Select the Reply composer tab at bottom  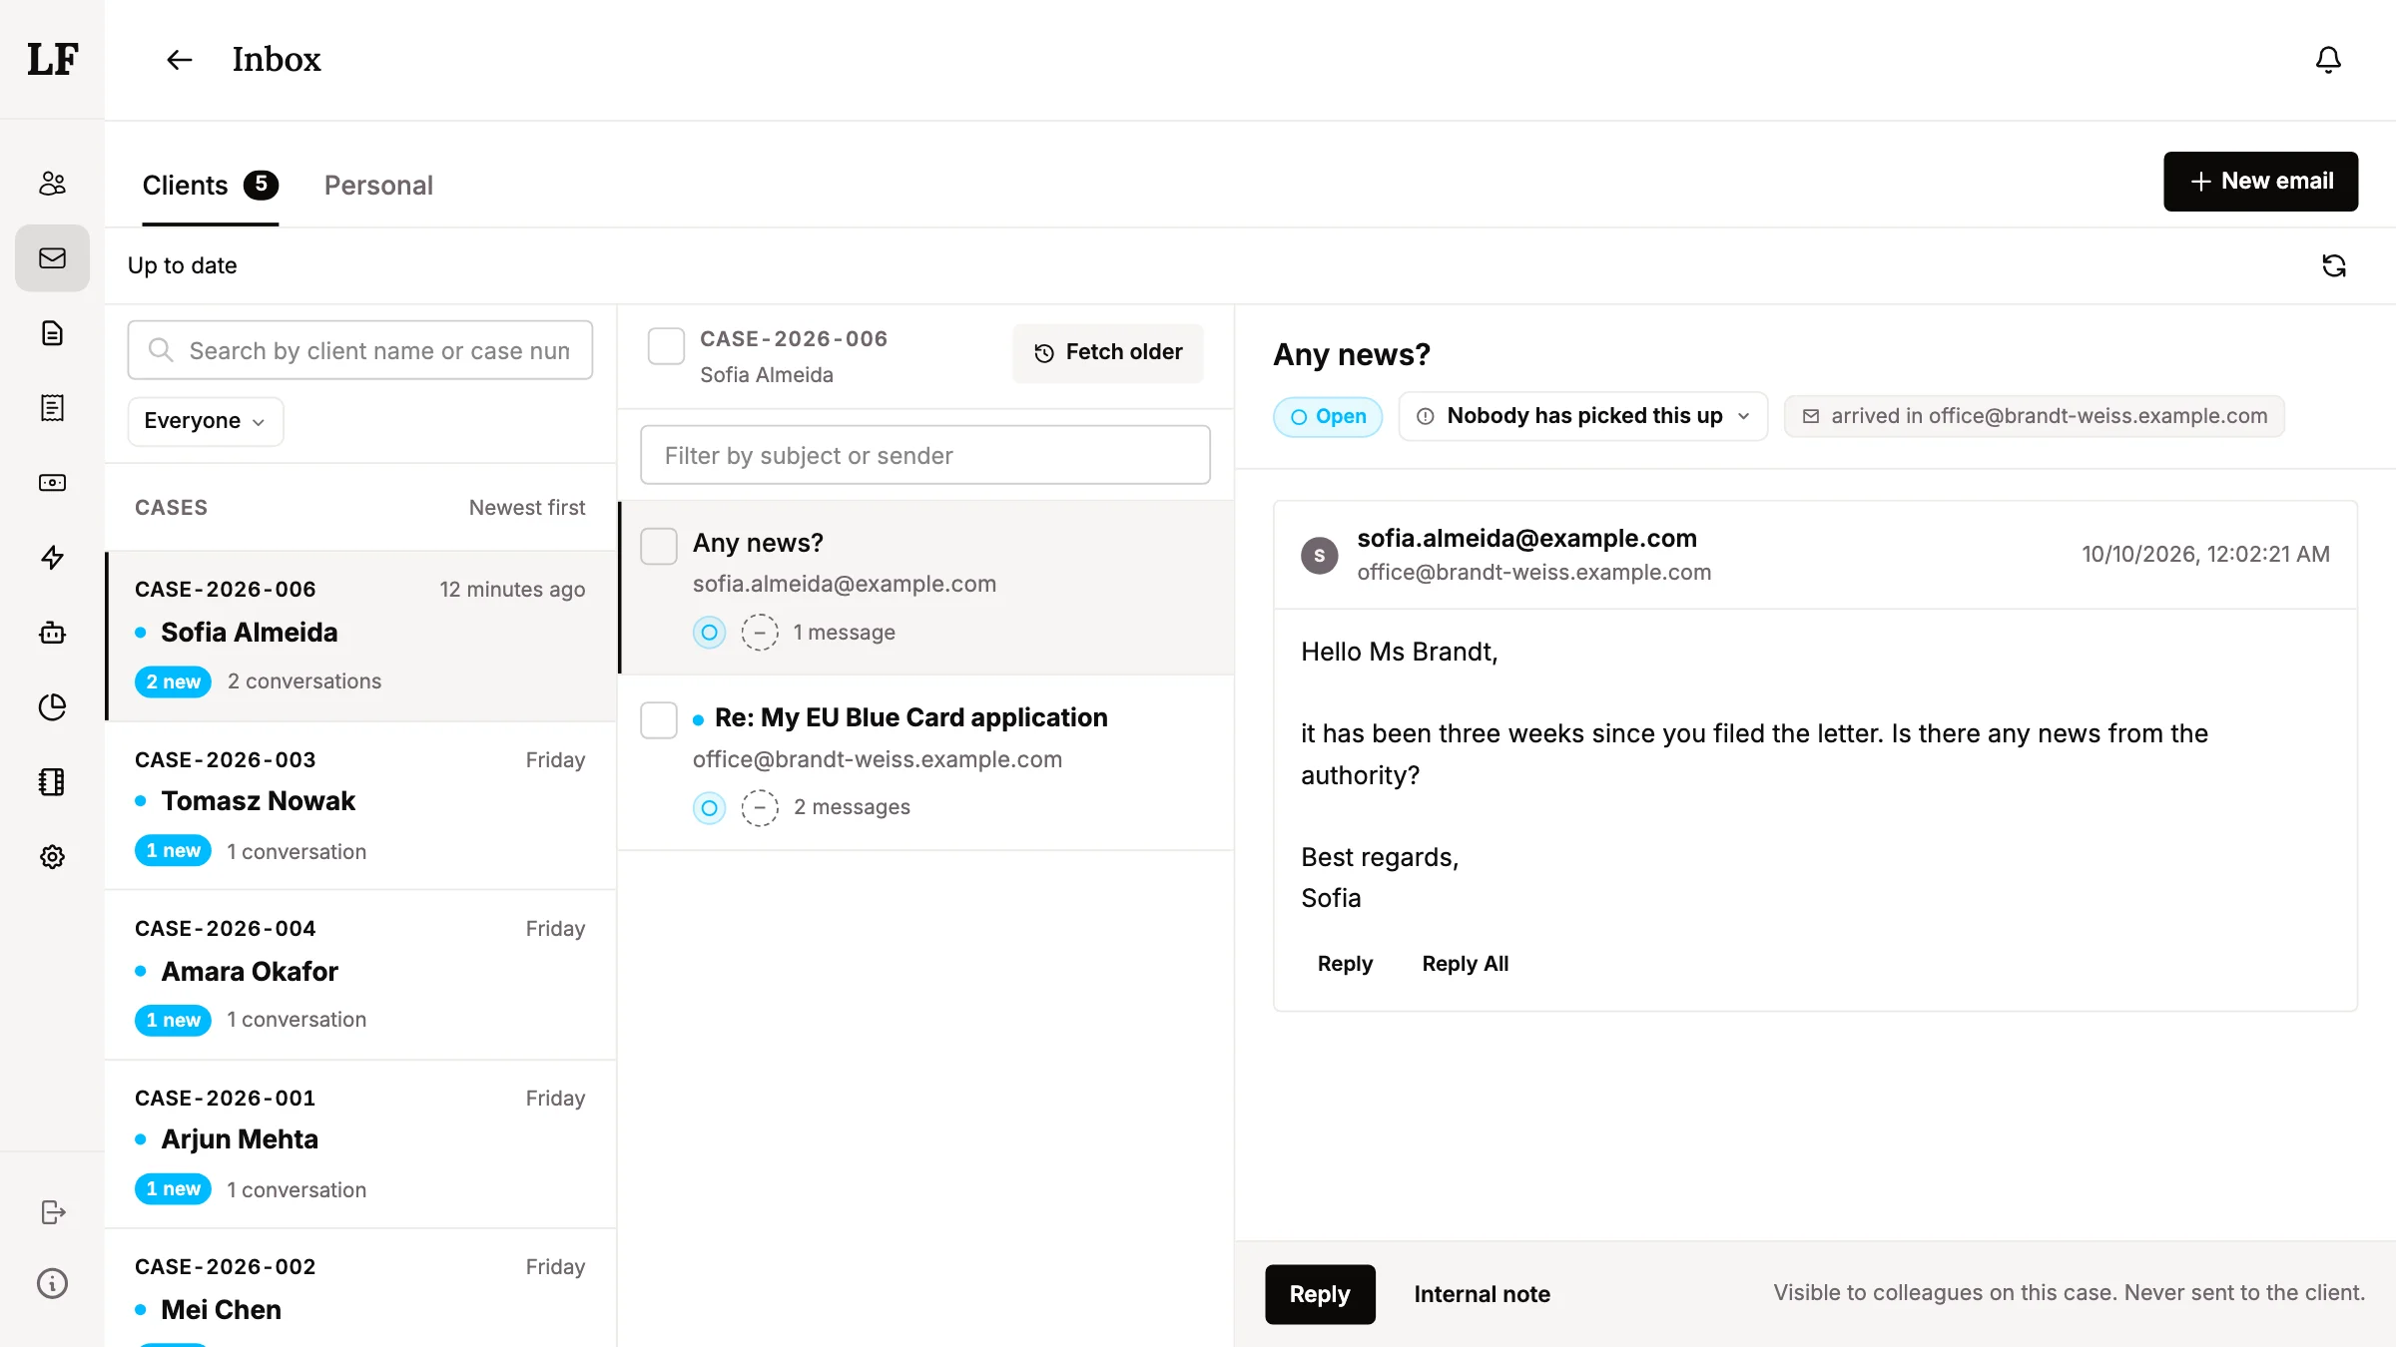[x=1320, y=1294]
